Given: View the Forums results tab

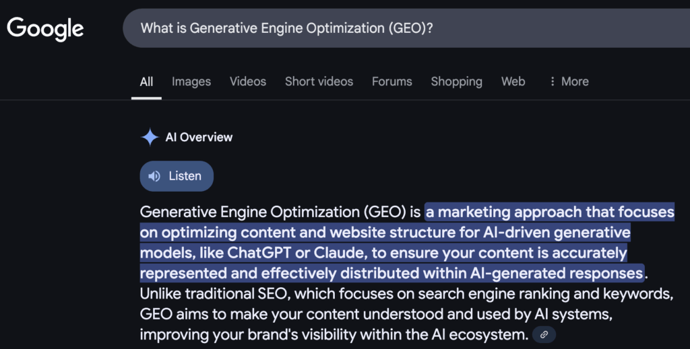Looking at the screenshot, I should point(391,81).
